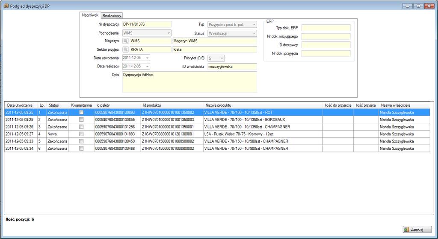Sort by Ilość przyjęta column header
The height and width of the screenshot is (239, 438).
(x=366, y=105)
